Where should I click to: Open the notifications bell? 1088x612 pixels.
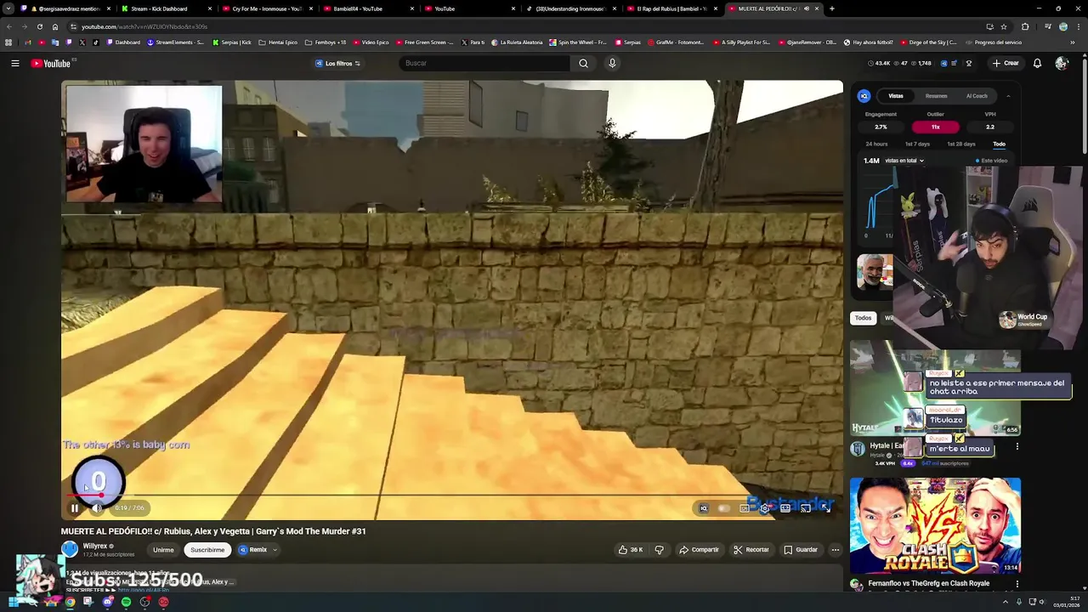pos(1037,63)
